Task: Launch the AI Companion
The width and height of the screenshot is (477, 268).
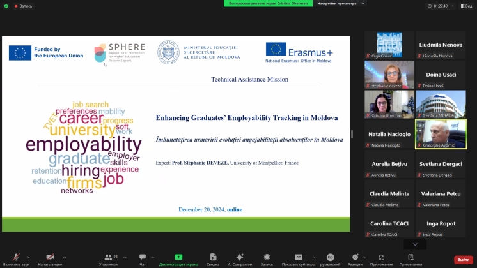Action: [240, 257]
